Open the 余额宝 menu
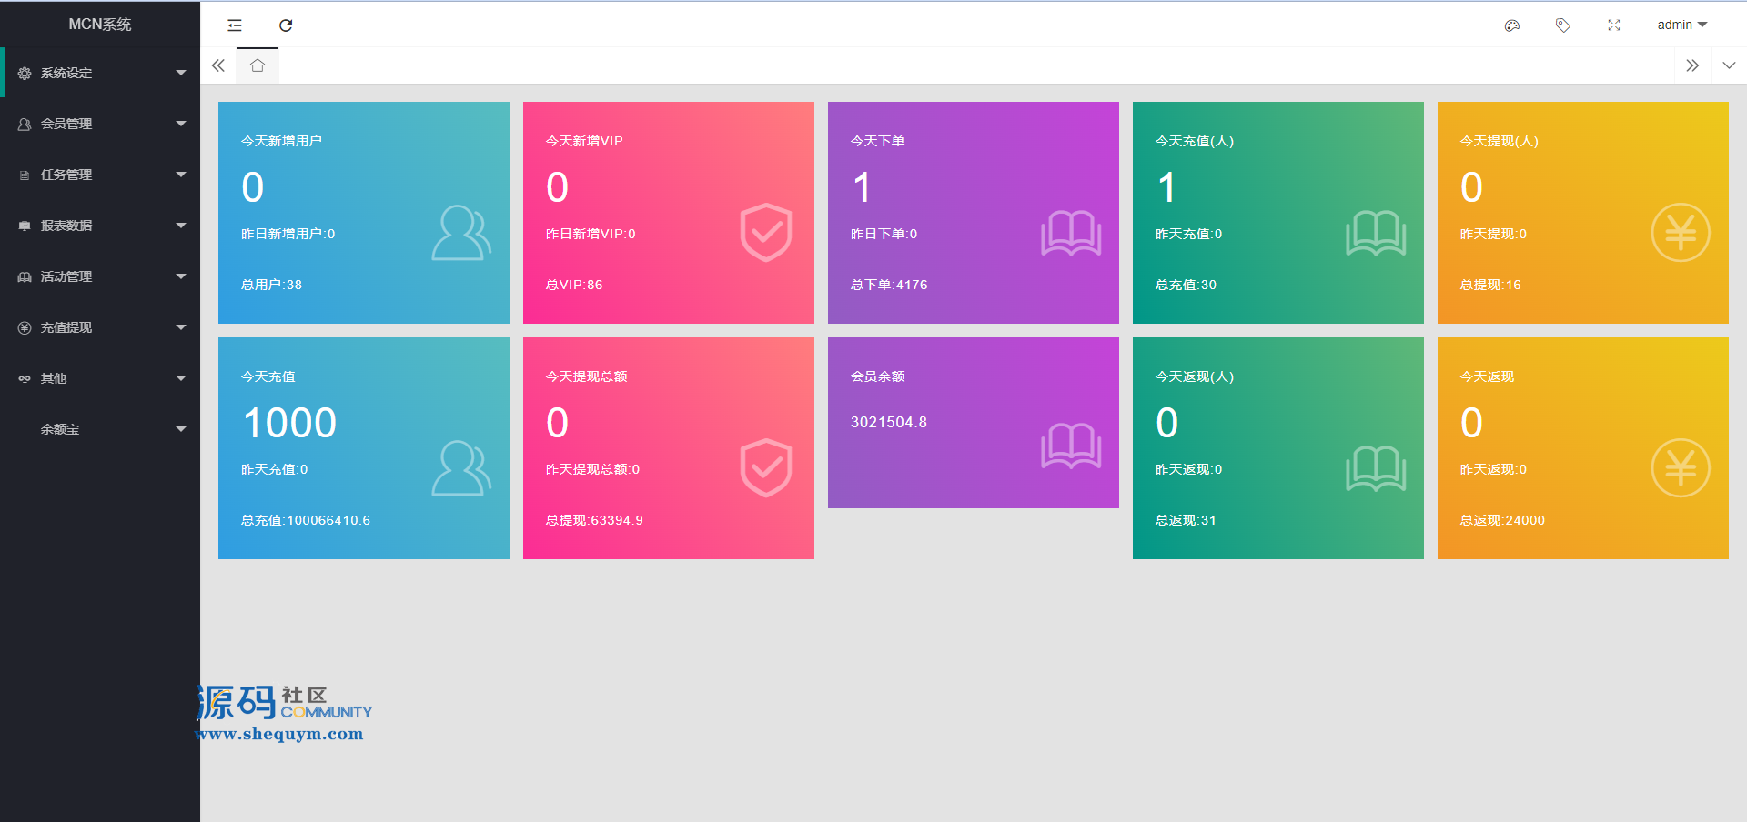The height and width of the screenshot is (822, 1747). [100, 429]
